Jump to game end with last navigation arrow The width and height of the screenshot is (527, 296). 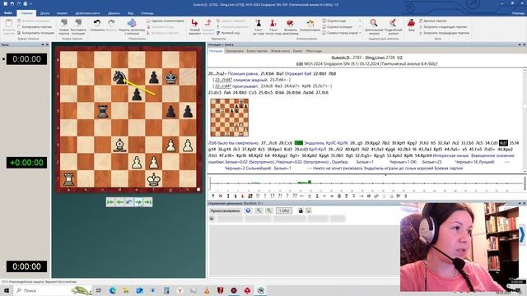(148, 202)
